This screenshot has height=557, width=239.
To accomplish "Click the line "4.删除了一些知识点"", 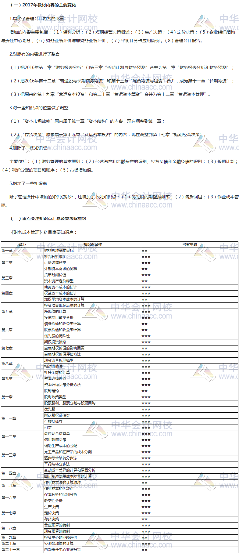I will click(x=28, y=148).
